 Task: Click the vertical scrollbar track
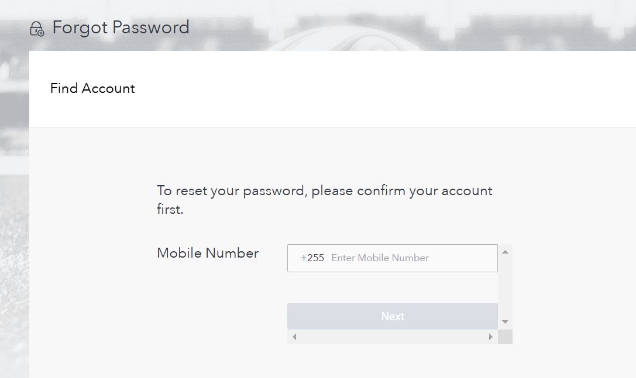pos(505,286)
